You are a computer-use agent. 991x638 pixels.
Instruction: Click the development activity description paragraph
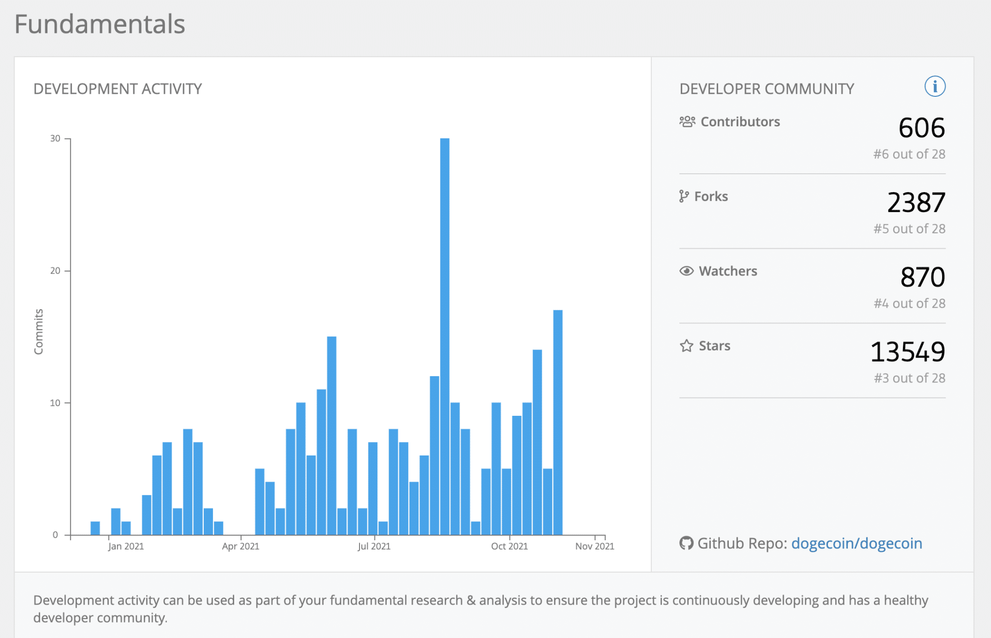tap(480, 609)
